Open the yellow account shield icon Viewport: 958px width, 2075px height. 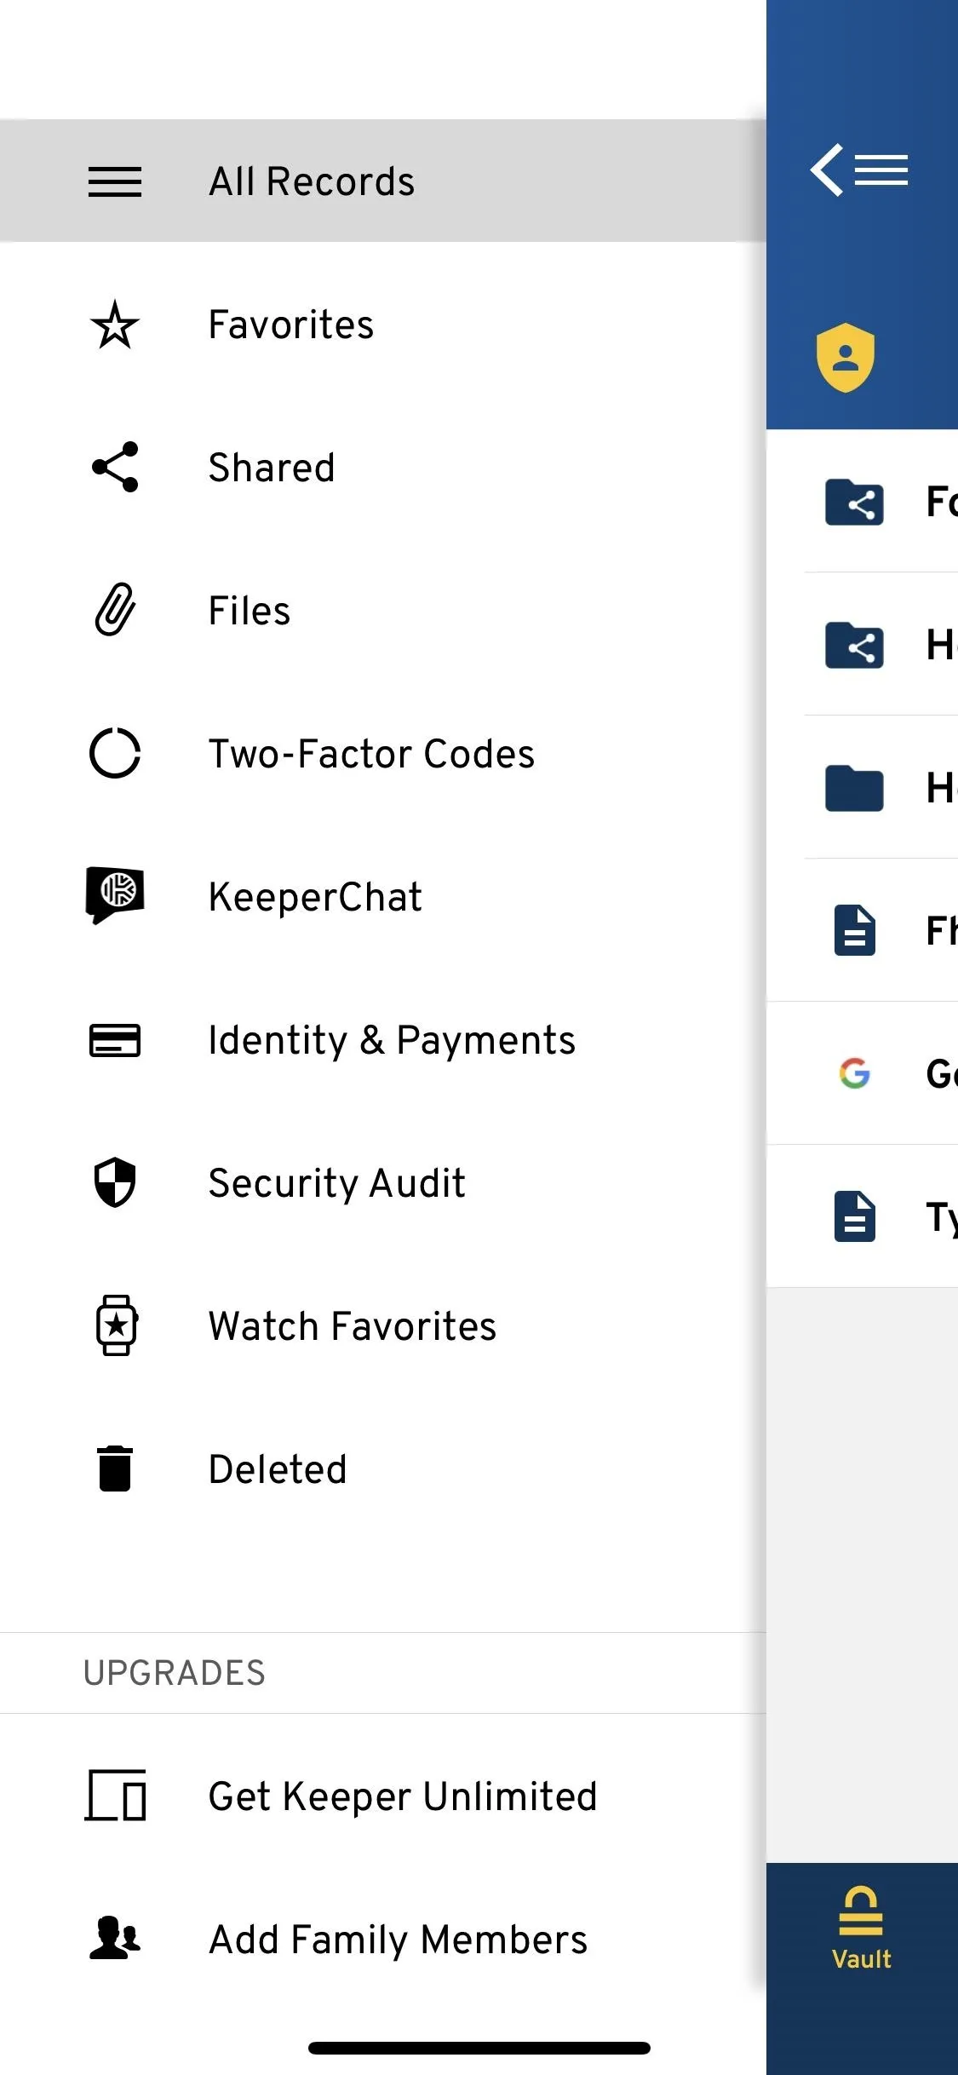click(846, 357)
